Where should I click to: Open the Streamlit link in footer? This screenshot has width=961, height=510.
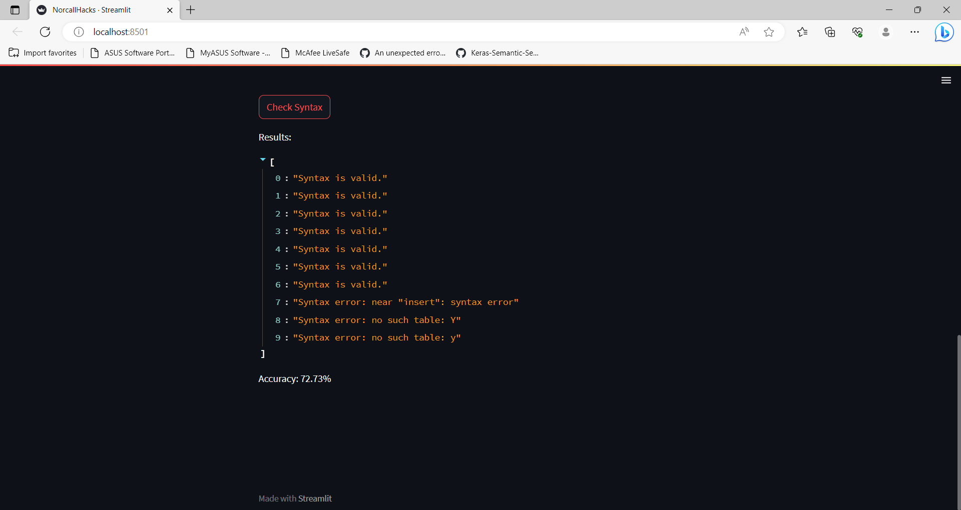(x=315, y=498)
